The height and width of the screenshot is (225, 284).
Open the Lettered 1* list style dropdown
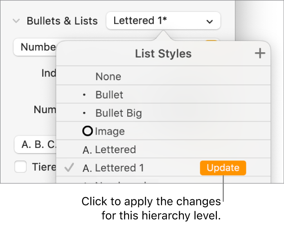163,21
